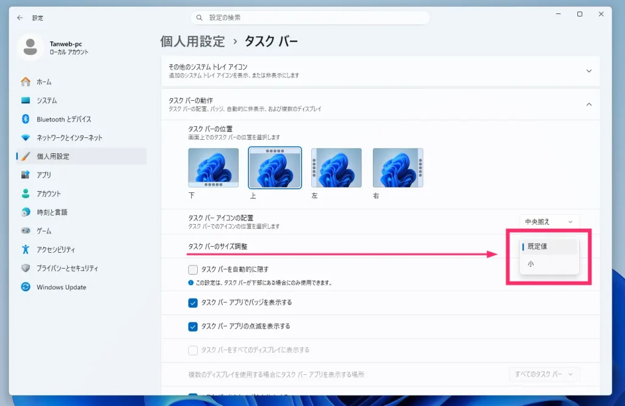
Task: Click the タスク バーの位置 heading
Action: coord(210,129)
